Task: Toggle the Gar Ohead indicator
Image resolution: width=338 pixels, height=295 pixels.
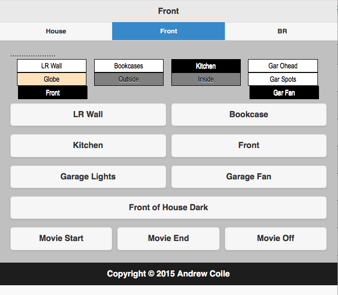Action: pyautogui.click(x=283, y=66)
